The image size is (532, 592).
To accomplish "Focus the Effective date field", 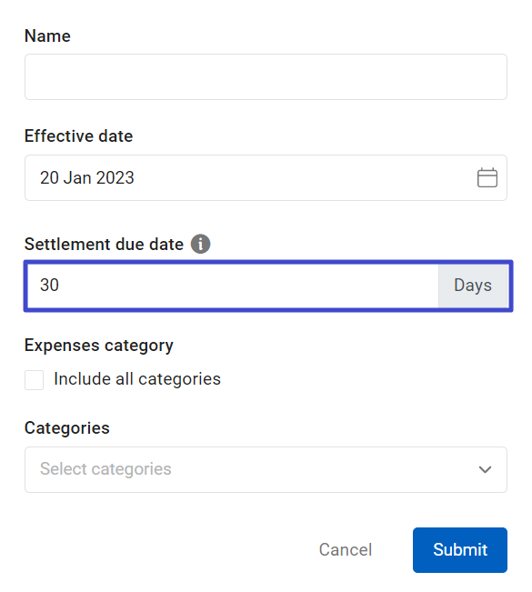I will click(266, 177).
